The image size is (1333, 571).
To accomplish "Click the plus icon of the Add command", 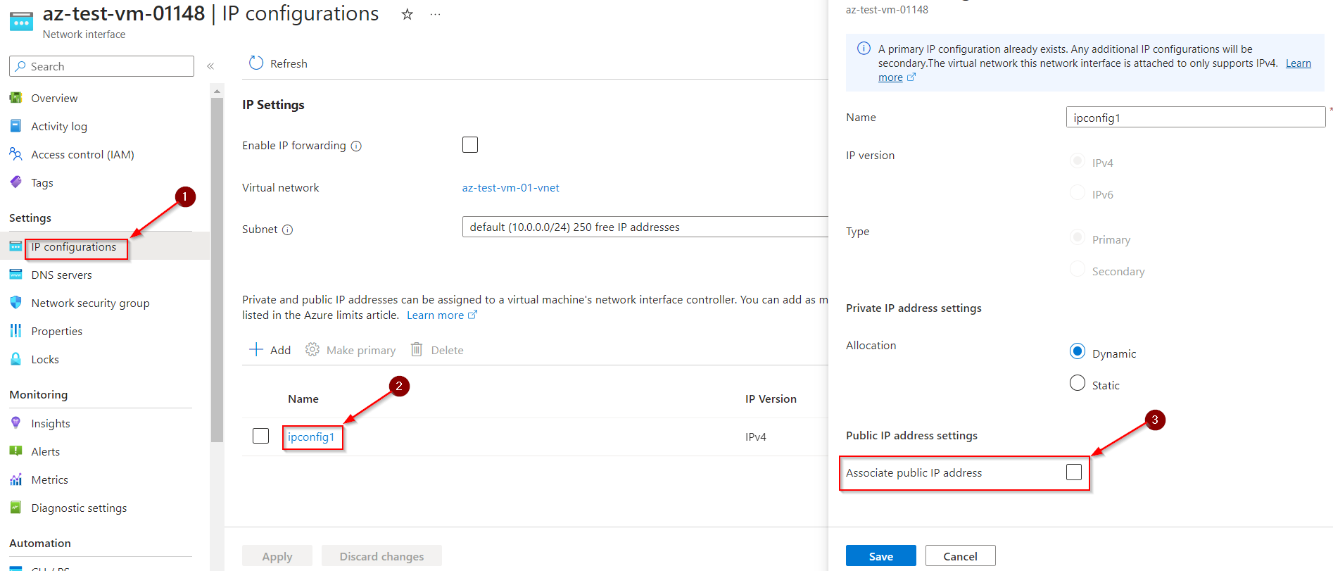I will (x=256, y=349).
